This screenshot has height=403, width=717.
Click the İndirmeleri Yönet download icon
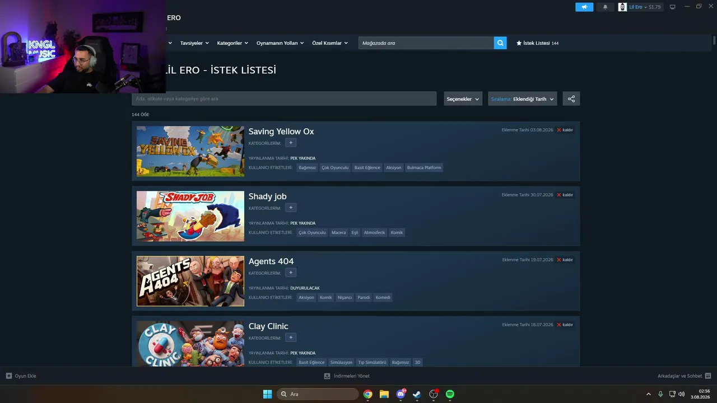click(327, 376)
